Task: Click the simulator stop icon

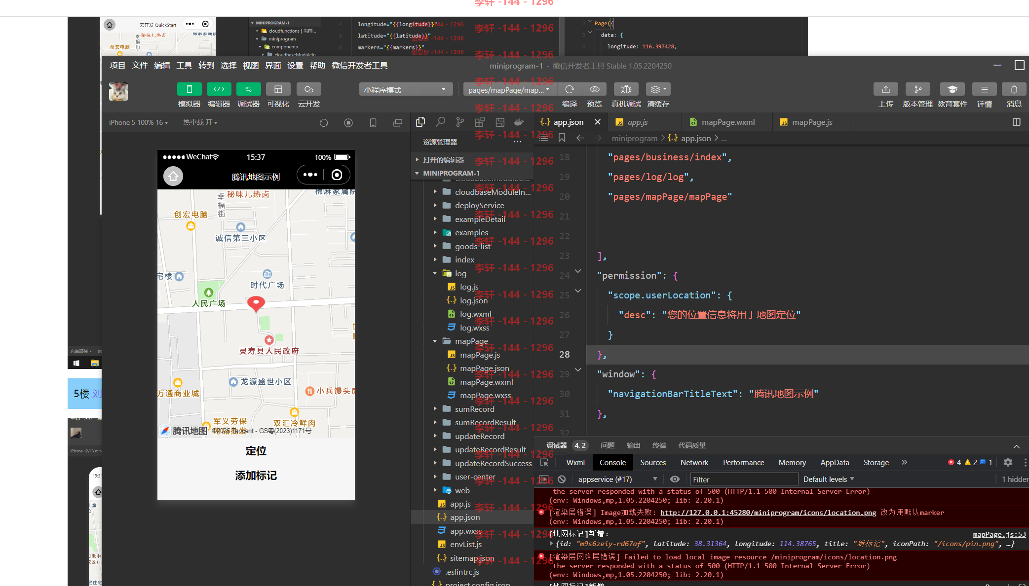Action: point(348,123)
